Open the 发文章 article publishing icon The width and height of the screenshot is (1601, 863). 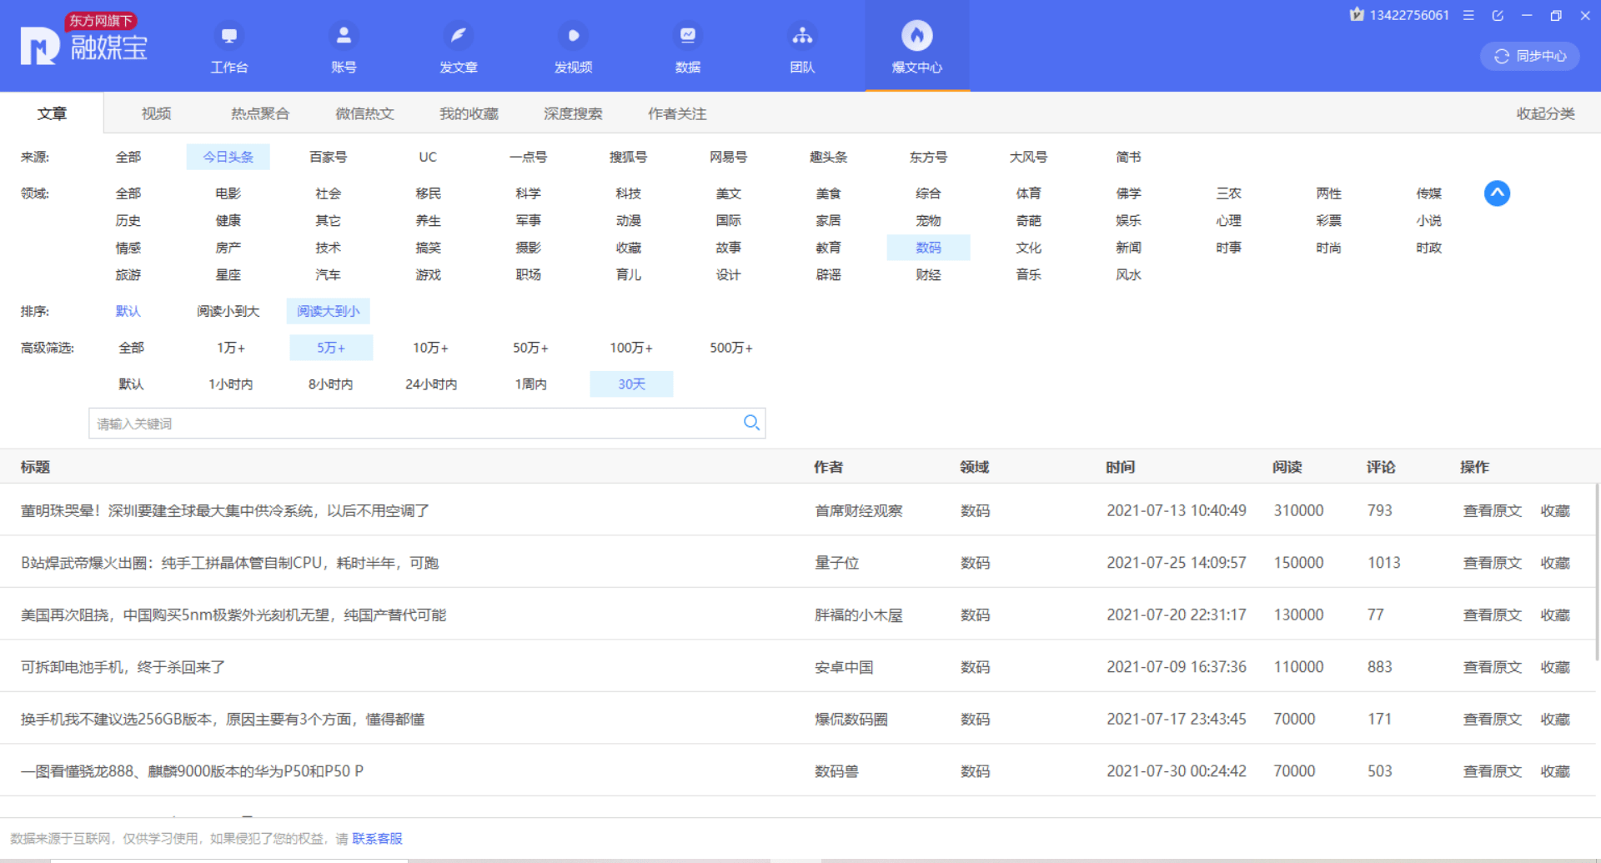pos(458,36)
